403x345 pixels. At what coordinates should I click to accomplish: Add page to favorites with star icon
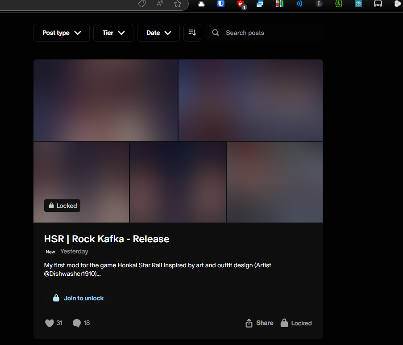[178, 4]
